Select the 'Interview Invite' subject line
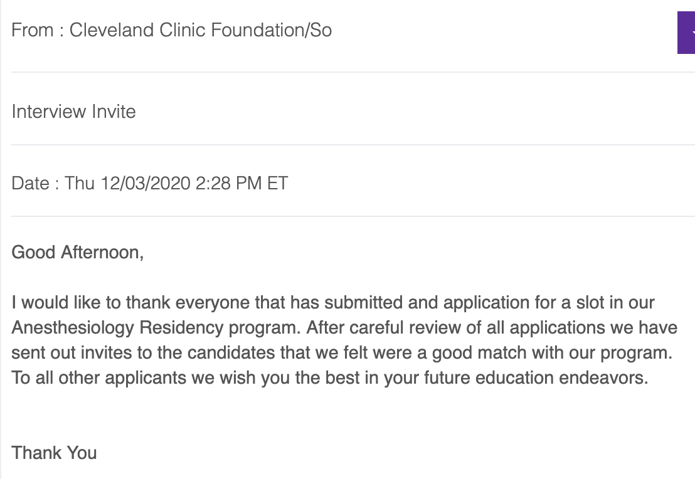The image size is (695, 479). (x=73, y=111)
